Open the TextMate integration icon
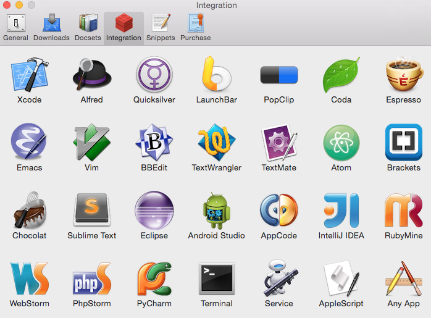 [279, 143]
